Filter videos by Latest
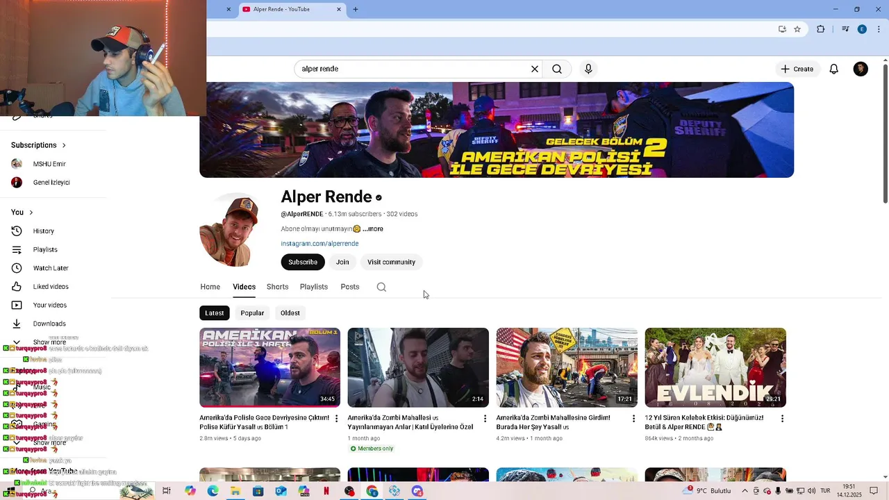Viewport: 889px width, 500px height. click(215, 313)
